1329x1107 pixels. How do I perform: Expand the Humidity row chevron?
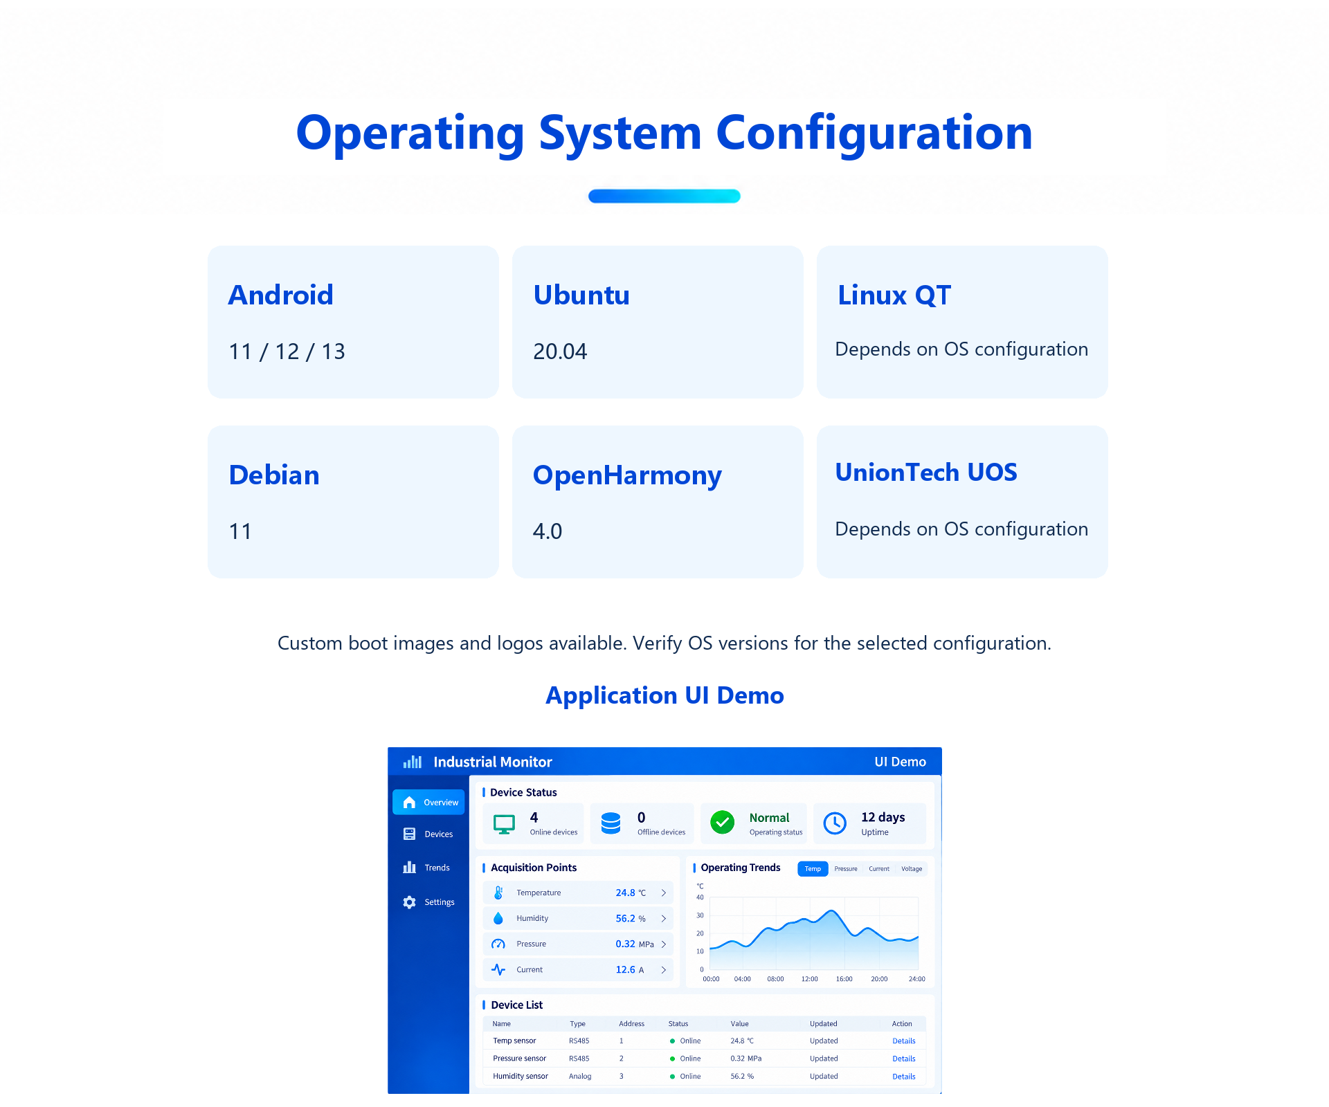[x=663, y=918]
